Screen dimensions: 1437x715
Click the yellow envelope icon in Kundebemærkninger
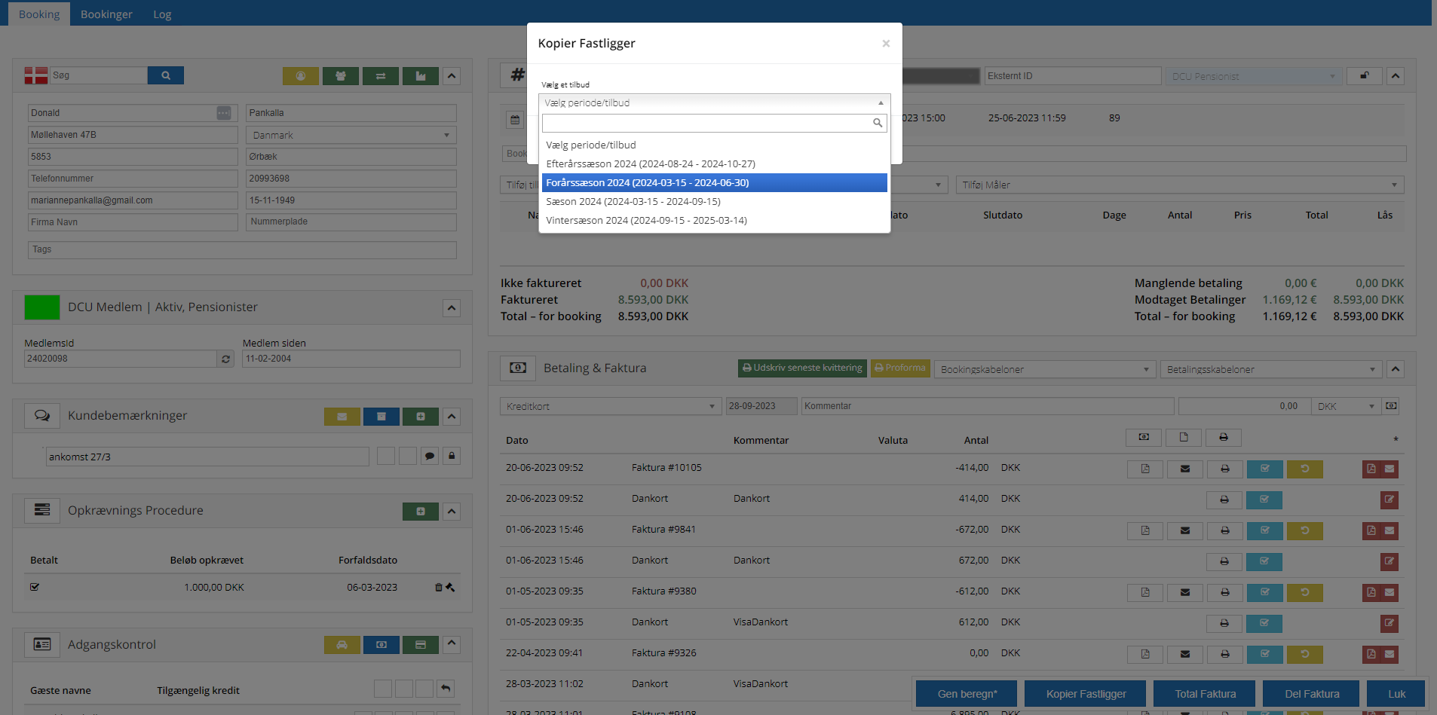click(342, 417)
